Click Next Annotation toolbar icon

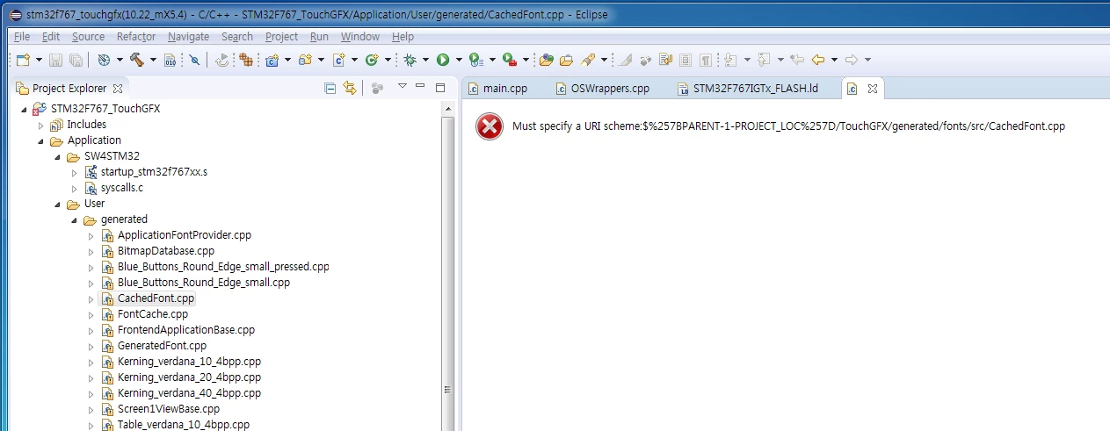[729, 60]
